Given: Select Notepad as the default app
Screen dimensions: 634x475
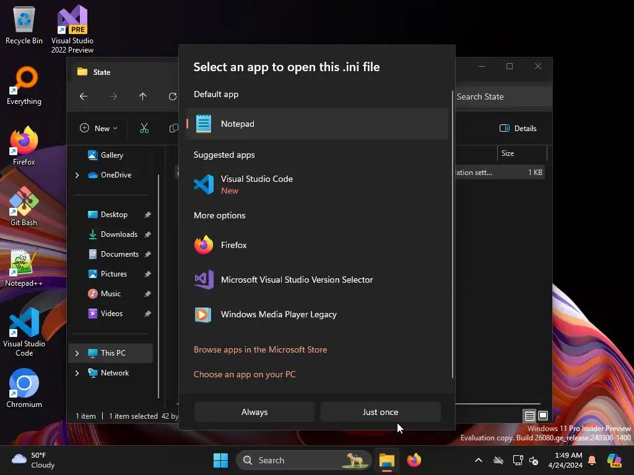Looking at the screenshot, I should coord(317,124).
